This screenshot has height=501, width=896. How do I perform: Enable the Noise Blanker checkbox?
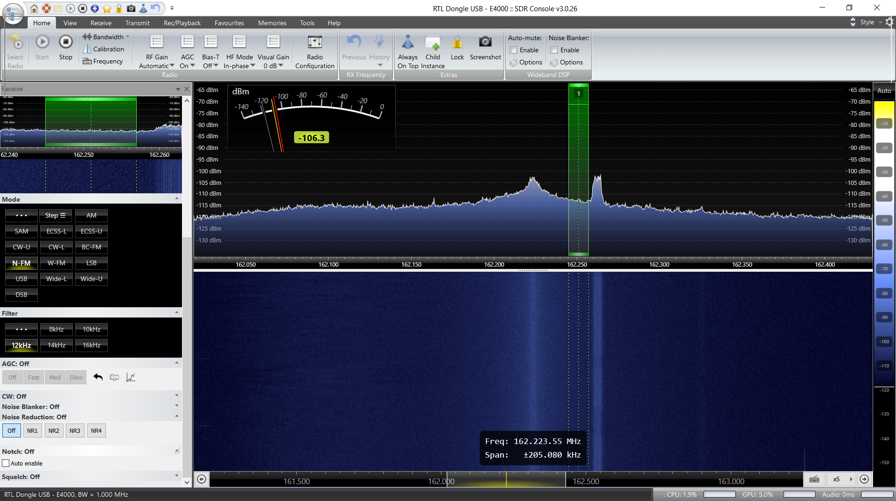coord(554,50)
